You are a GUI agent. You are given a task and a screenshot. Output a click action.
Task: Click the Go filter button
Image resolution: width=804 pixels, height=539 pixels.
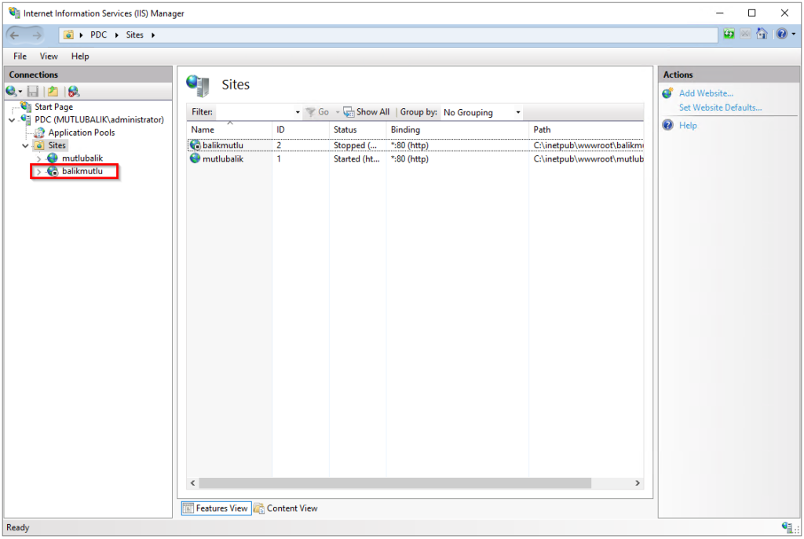pyautogui.click(x=317, y=112)
